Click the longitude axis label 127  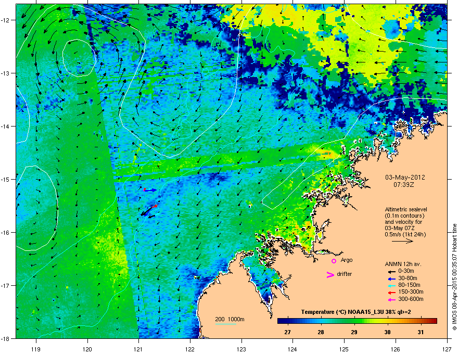pyautogui.click(x=447, y=349)
